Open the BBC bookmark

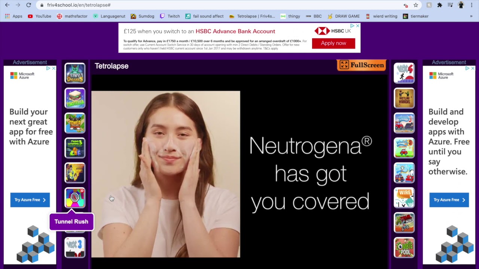314,16
